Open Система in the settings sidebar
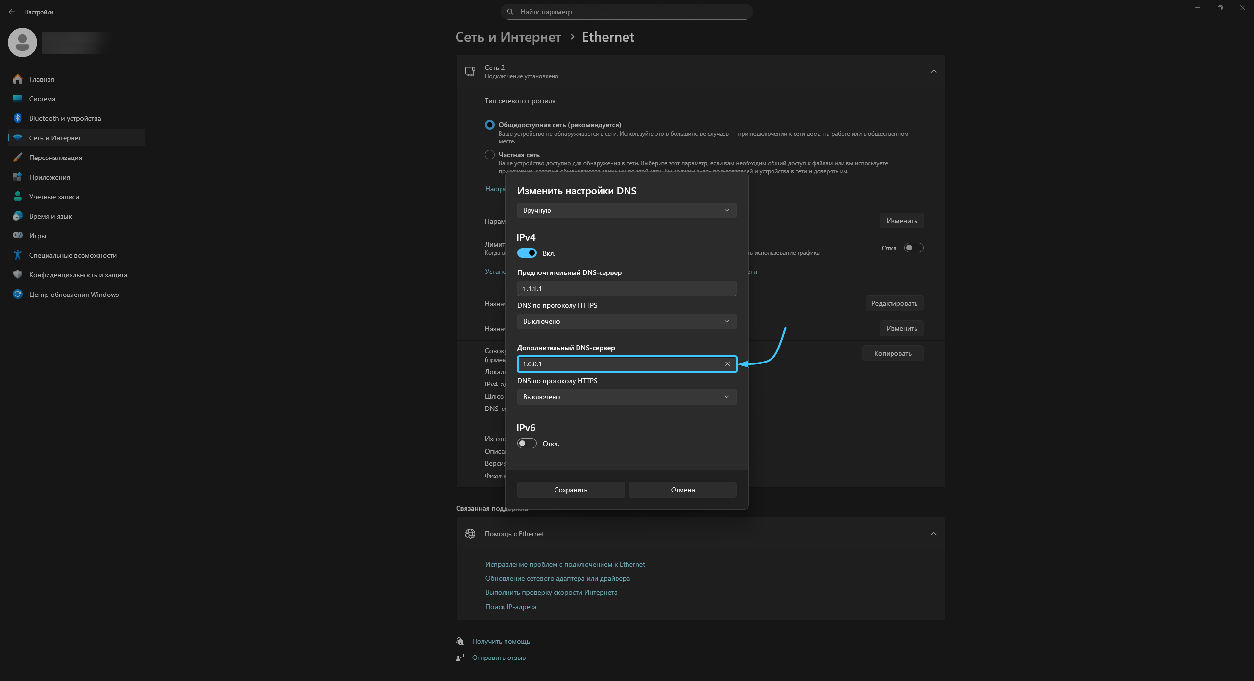The width and height of the screenshot is (1254, 681). [42, 99]
